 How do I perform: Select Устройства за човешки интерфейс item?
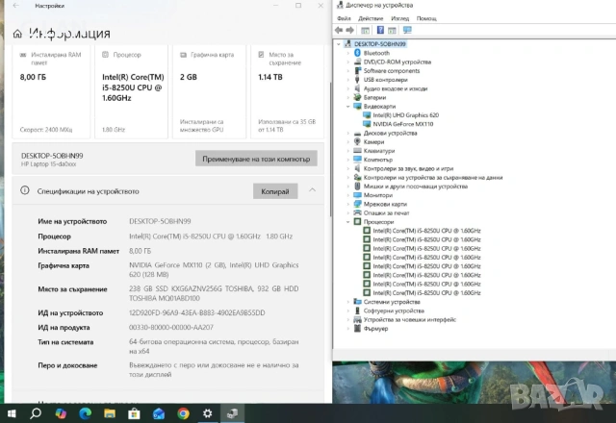[x=410, y=319]
